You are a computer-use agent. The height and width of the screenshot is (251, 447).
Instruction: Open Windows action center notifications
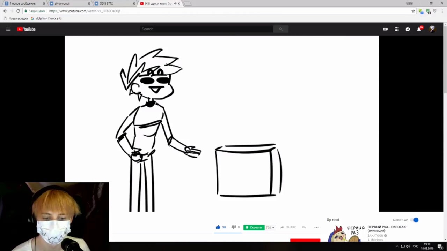pos(440,246)
